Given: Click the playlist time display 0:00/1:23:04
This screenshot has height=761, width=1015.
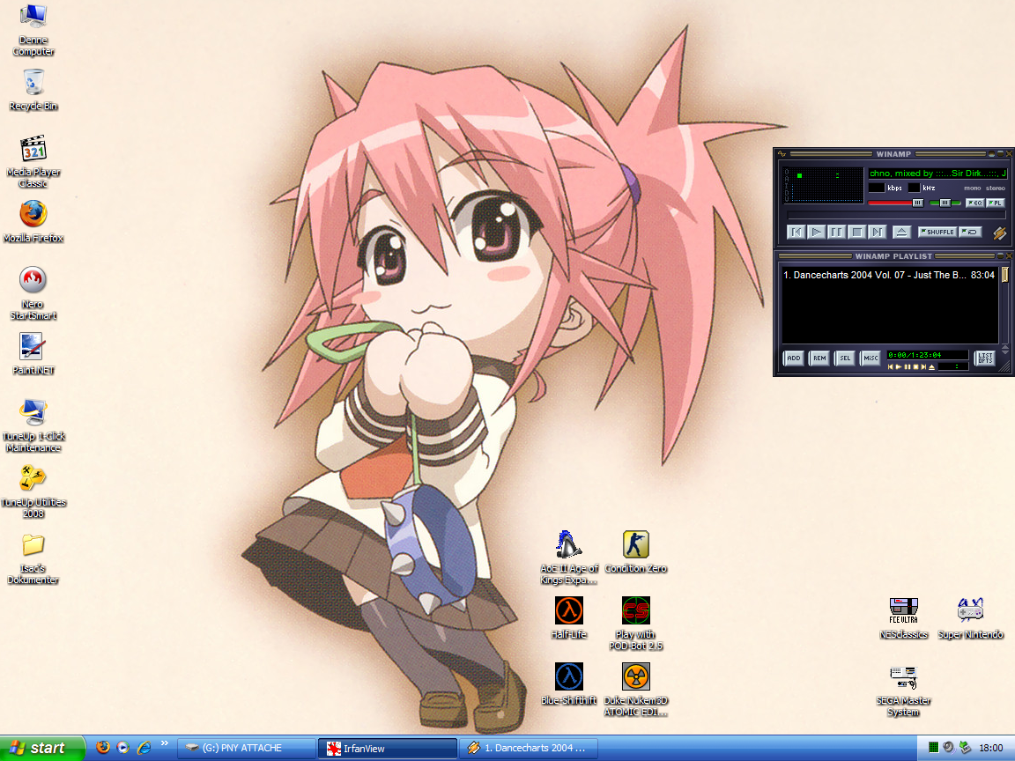Looking at the screenshot, I should click(x=928, y=355).
